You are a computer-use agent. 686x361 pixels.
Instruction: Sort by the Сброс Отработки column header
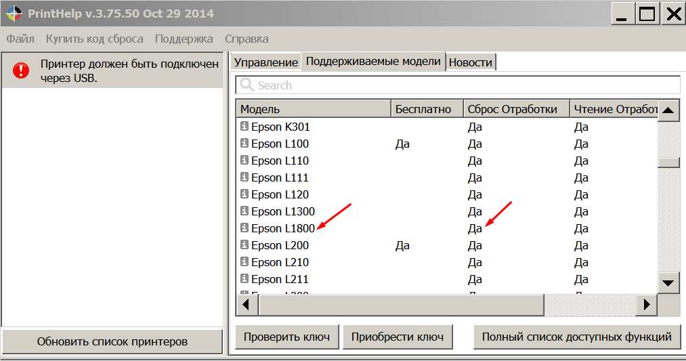click(516, 109)
